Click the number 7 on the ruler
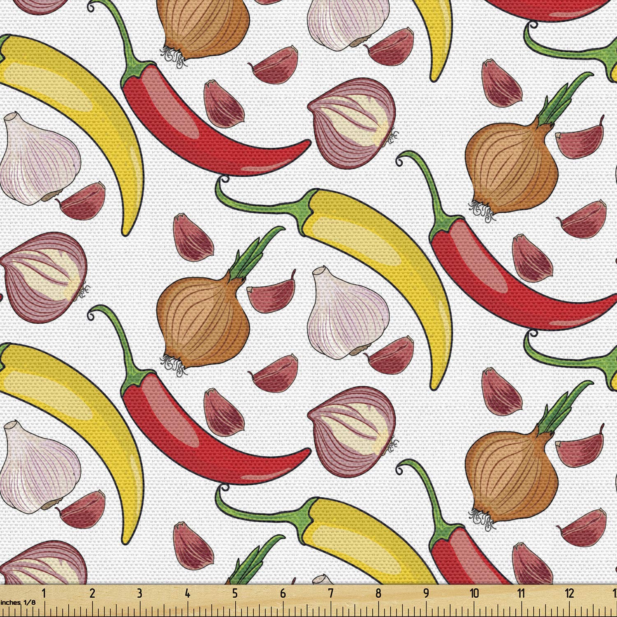The image size is (617, 617). (x=331, y=594)
